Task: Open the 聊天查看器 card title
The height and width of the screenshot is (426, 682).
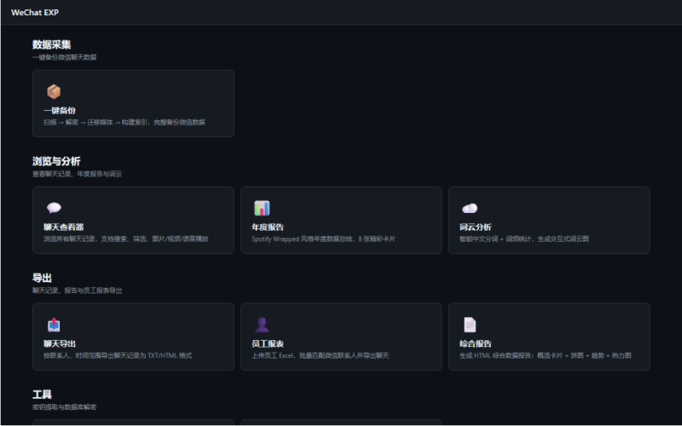Action: [x=63, y=227]
